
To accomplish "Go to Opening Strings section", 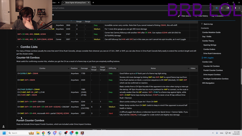I will [210, 45].
